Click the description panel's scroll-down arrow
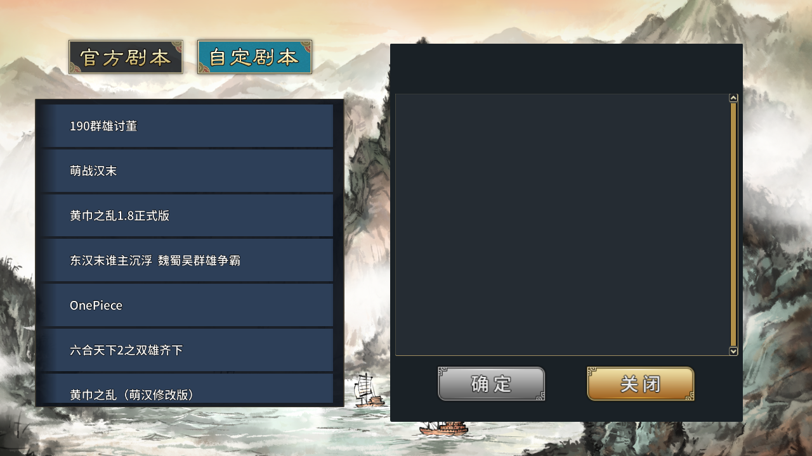 [733, 351]
